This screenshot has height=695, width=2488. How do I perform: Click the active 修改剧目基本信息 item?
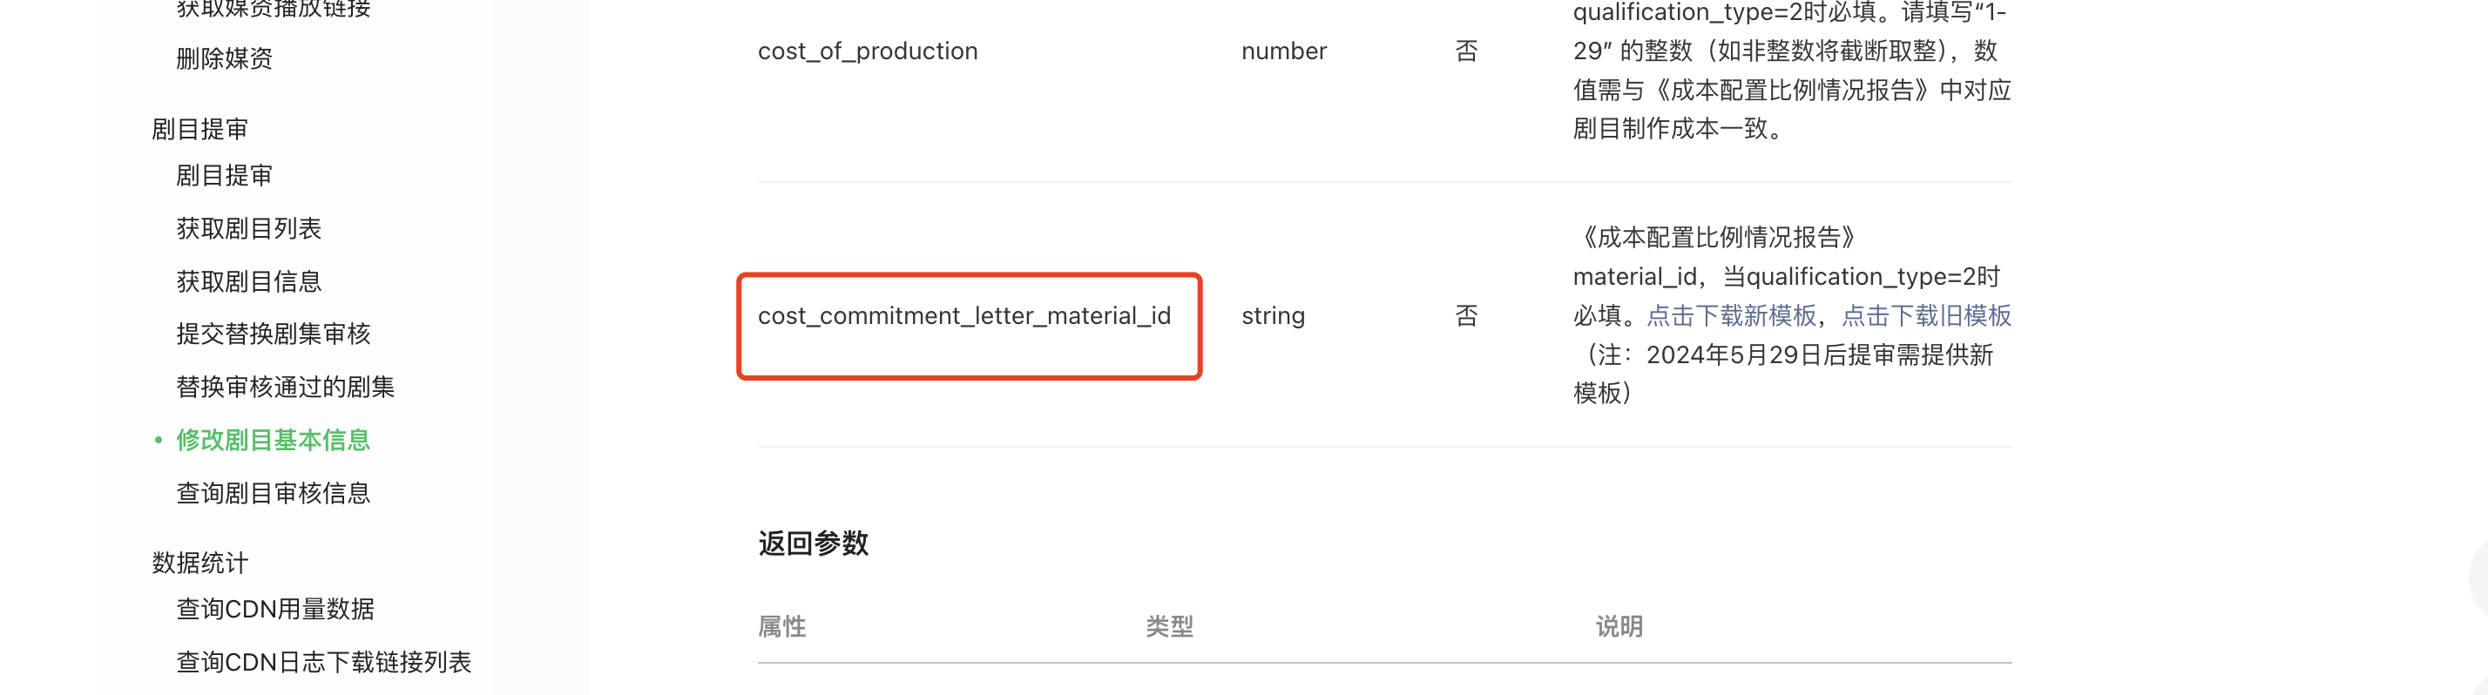coord(274,440)
